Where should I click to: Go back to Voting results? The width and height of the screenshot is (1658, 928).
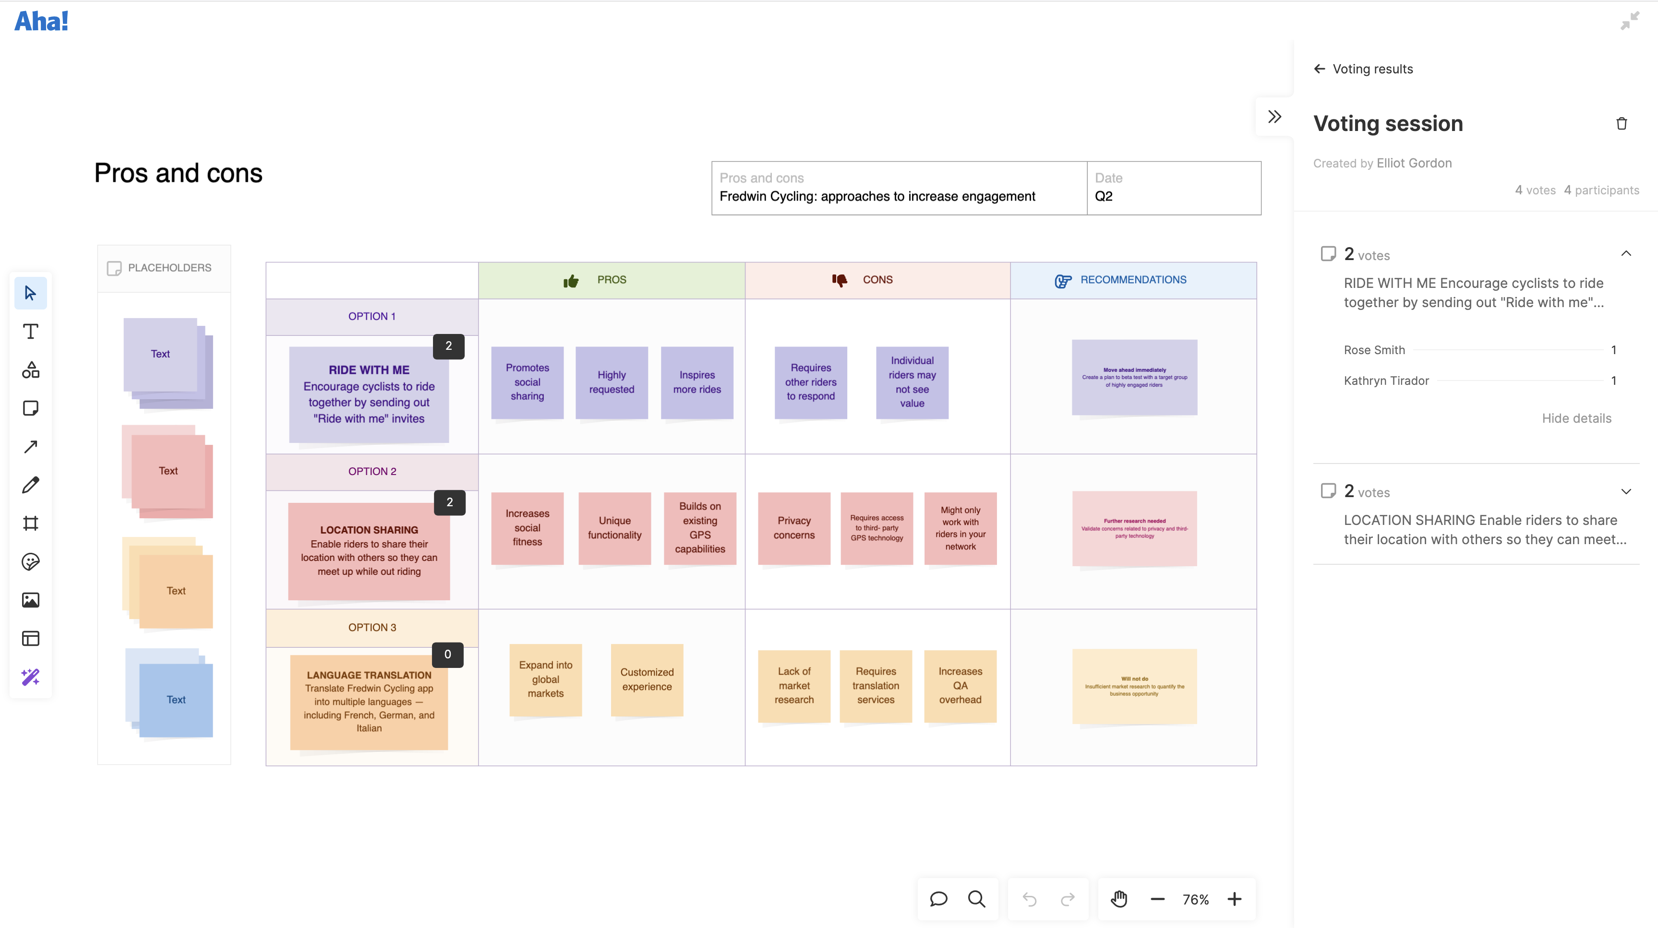(x=1320, y=68)
